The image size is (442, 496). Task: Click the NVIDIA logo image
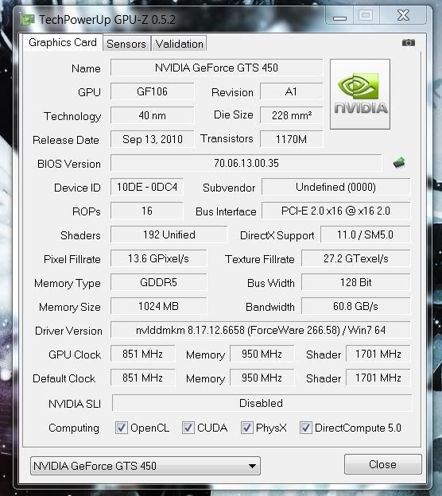(x=360, y=94)
